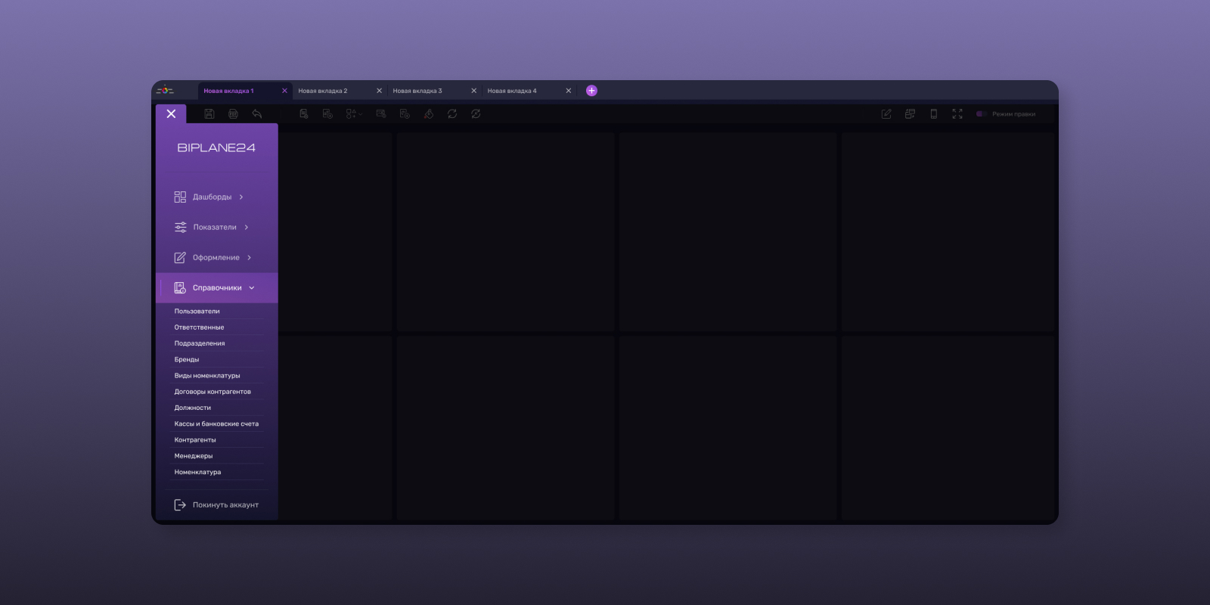Click the Показатели sliders icon
Image resolution: width=1210 pixels, height=605 pixels.
[x=181, y=227]
